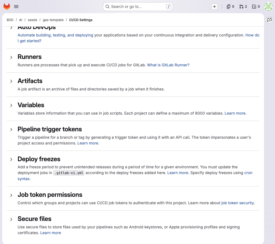Expand the Artifacts section chevron

(x=11, y=81)
